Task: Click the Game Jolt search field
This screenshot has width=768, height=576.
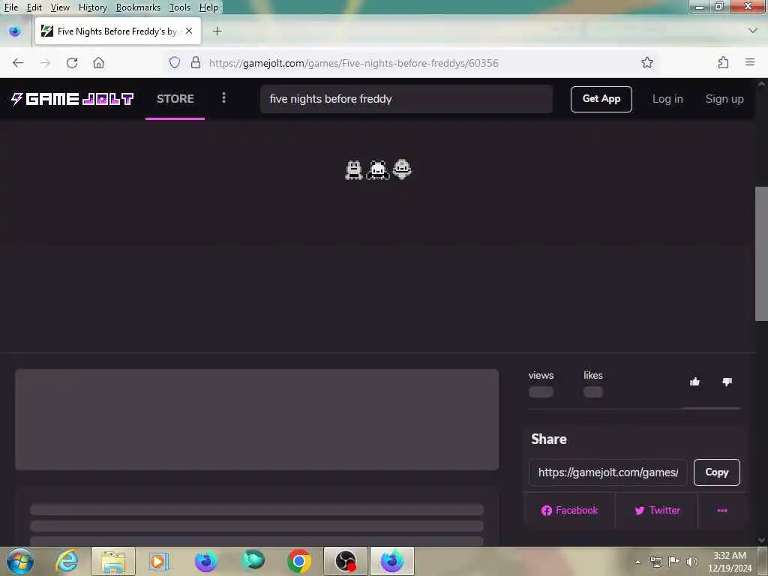Action: click(x=406, y=99)
